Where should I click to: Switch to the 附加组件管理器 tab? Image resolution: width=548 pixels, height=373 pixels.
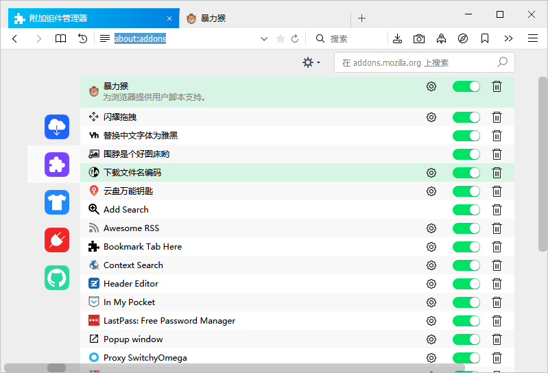pos(94,18)
